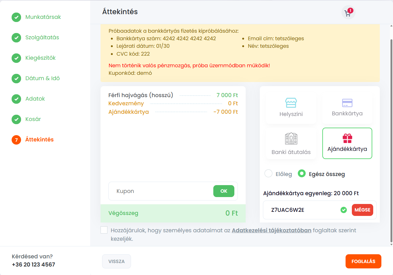Return to the Kosár step
393x275 pixels.
point(33,119)
